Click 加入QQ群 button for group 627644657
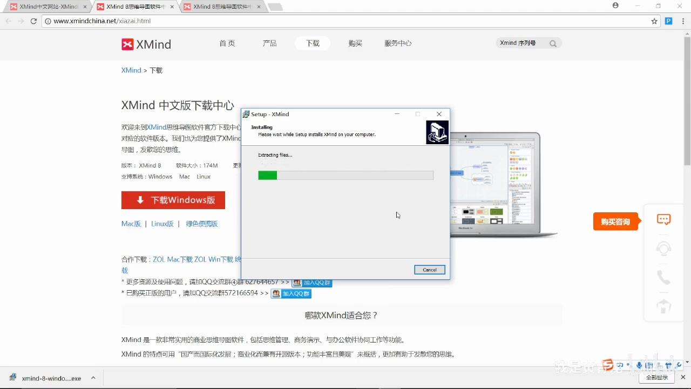Viewport: 691px width, 389px height. tap(312, 283)
